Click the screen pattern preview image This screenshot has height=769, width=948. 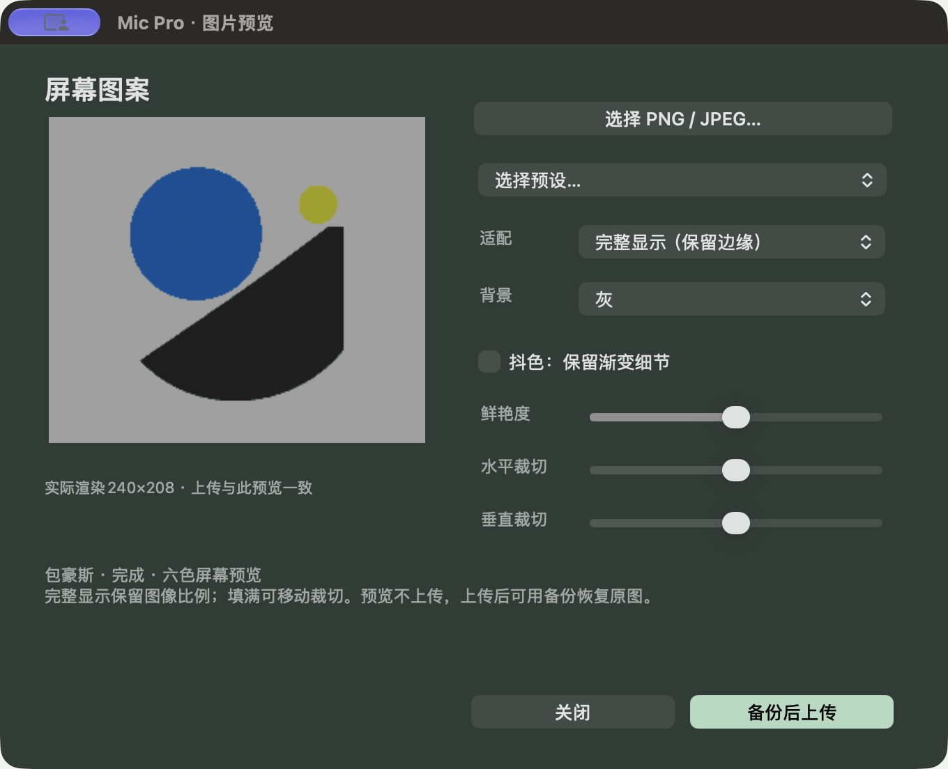point(237,280)
